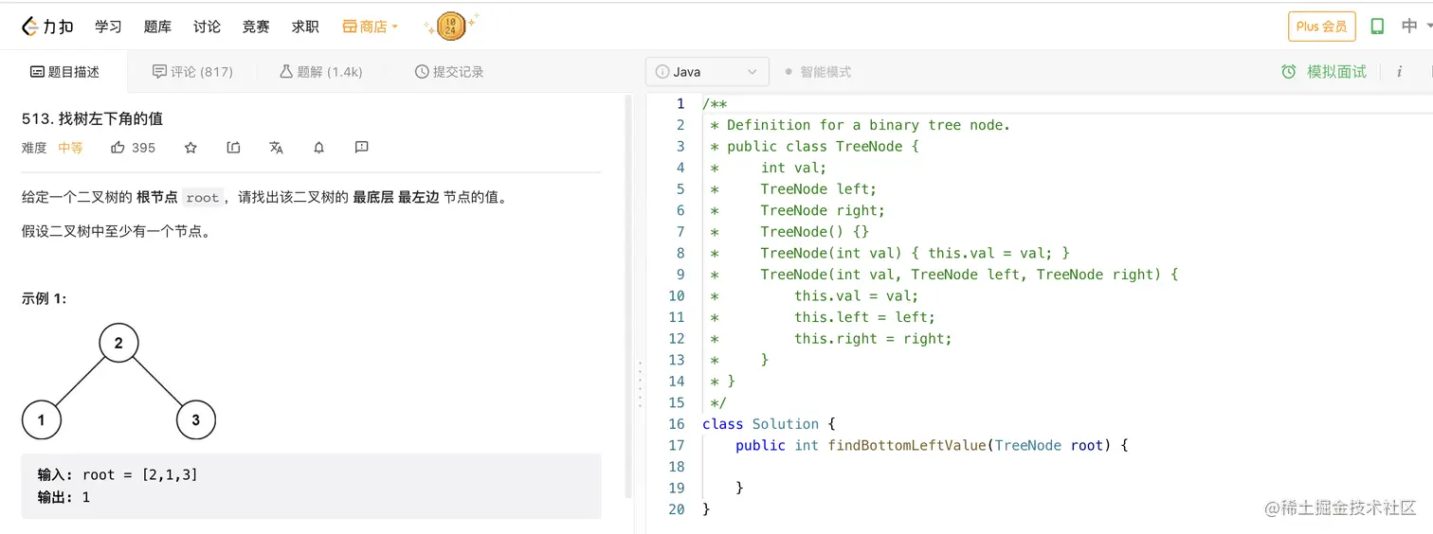Click the notification bell icon
Screen dimensions: 1433x534
click(x=319, y=148)
